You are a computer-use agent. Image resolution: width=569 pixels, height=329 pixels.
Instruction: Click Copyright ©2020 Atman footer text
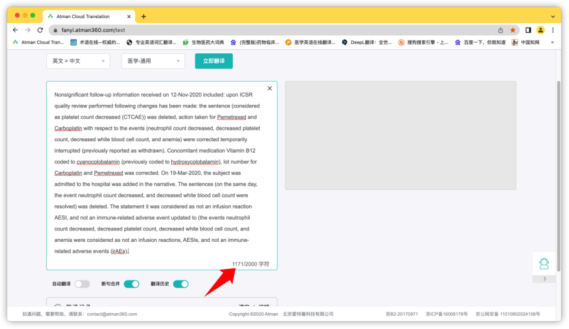253,314
